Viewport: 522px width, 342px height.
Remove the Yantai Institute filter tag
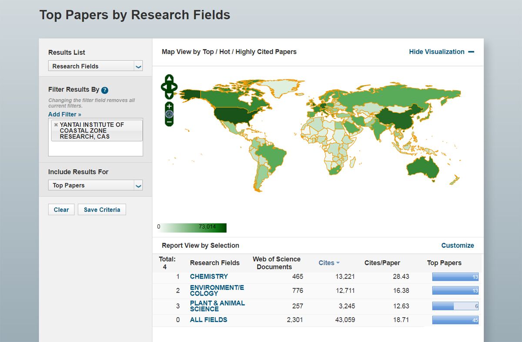(x=56, y=125)
